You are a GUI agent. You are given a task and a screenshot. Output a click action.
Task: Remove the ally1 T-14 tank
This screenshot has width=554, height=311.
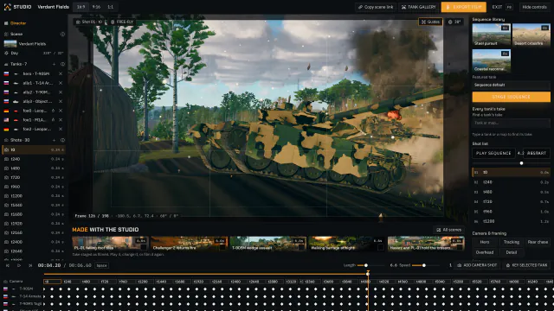click(x=61, y=83)
